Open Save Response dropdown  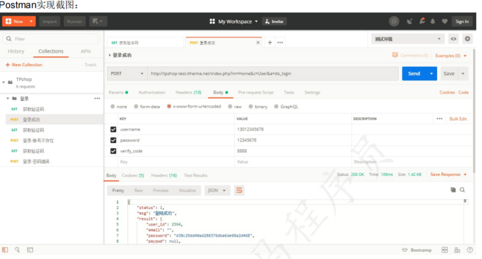pos(448,174)
